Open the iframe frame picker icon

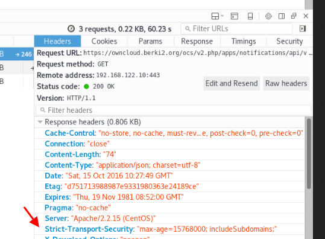point(218,16)
